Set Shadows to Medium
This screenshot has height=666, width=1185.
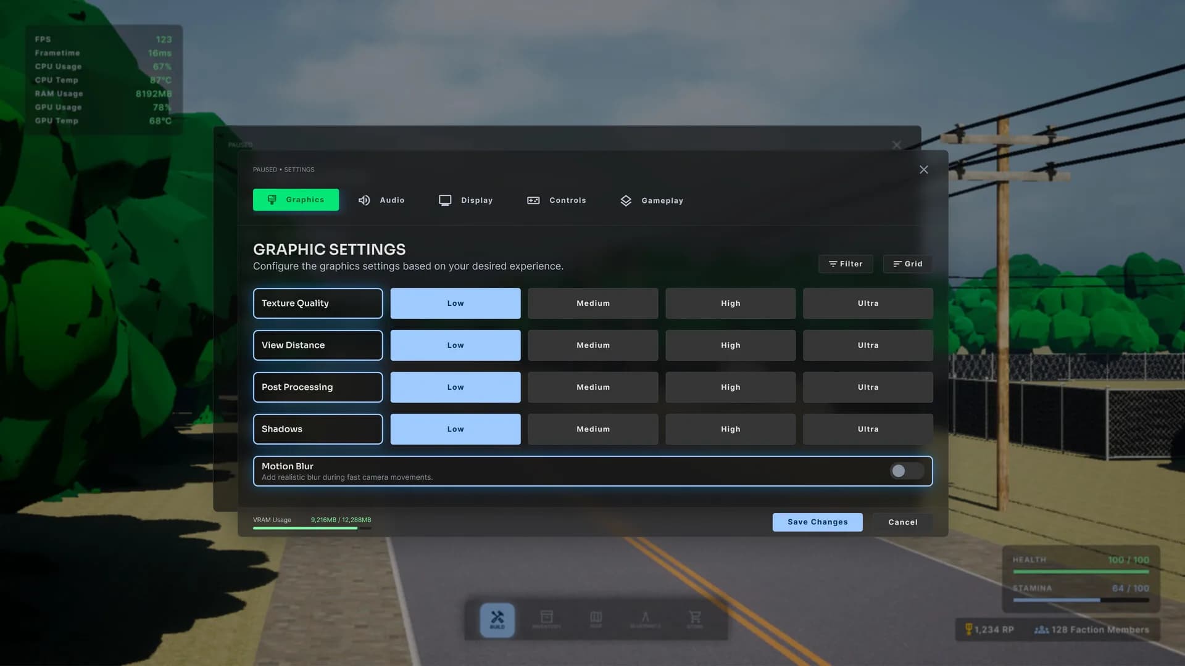(593, 429)
